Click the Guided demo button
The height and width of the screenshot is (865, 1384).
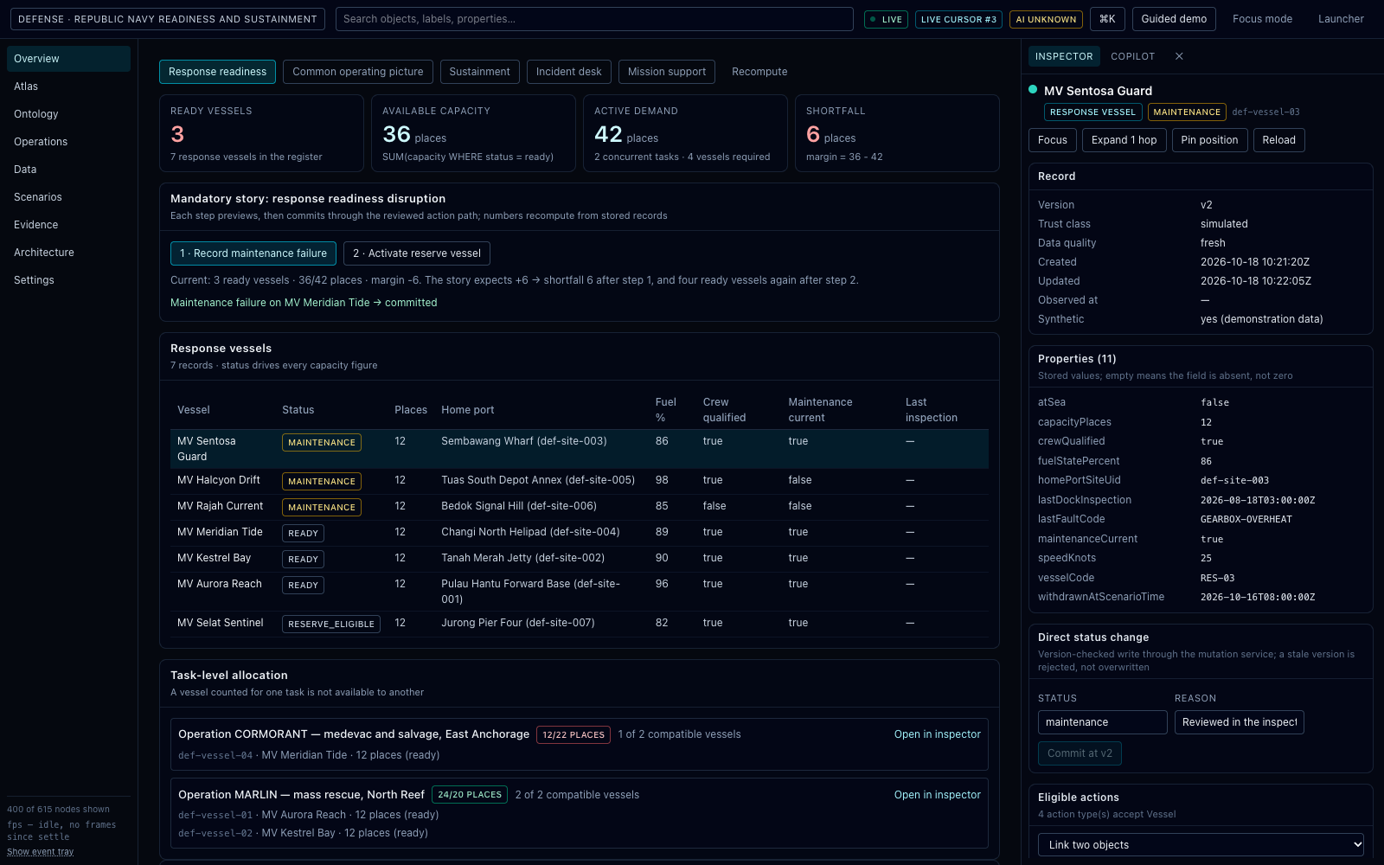tap(1174, 19)
